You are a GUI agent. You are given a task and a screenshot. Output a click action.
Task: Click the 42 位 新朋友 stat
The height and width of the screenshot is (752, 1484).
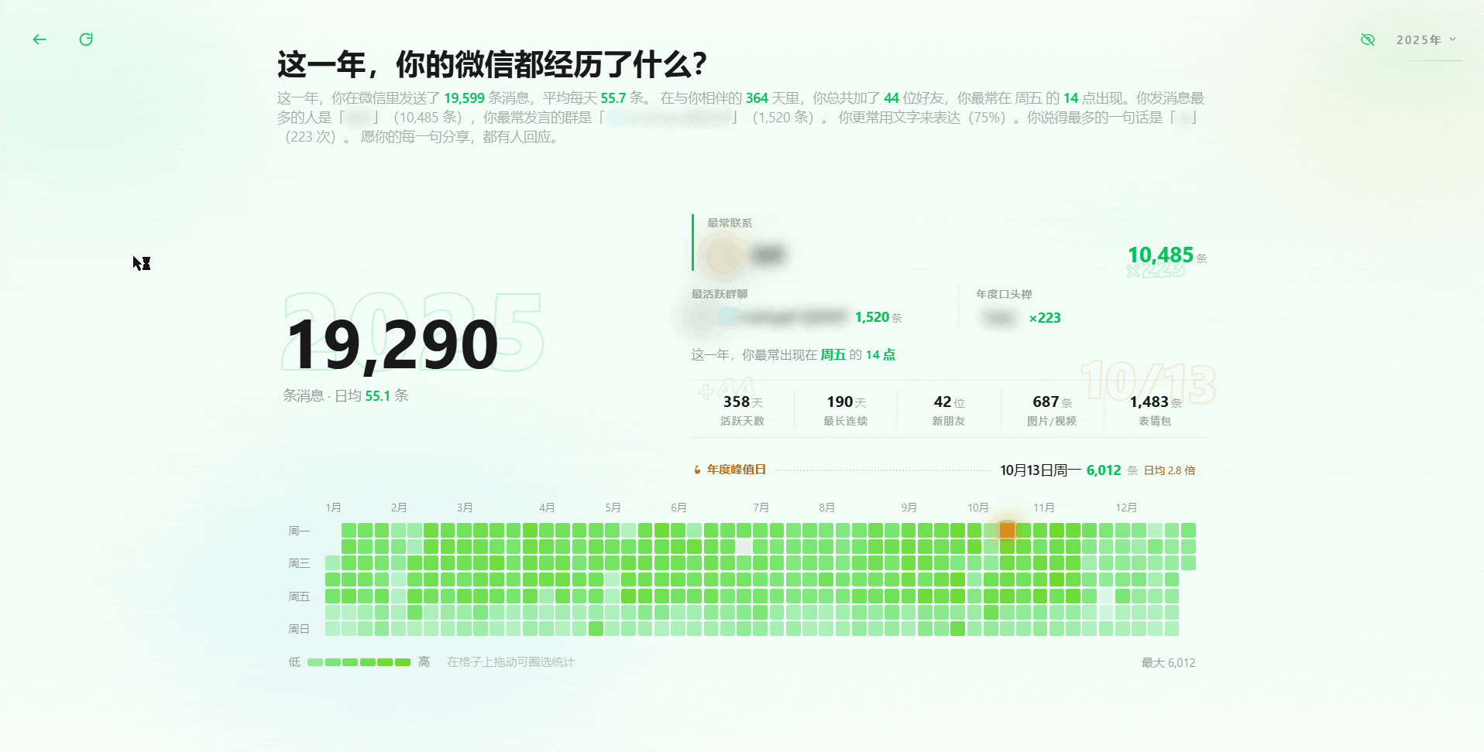949,410
